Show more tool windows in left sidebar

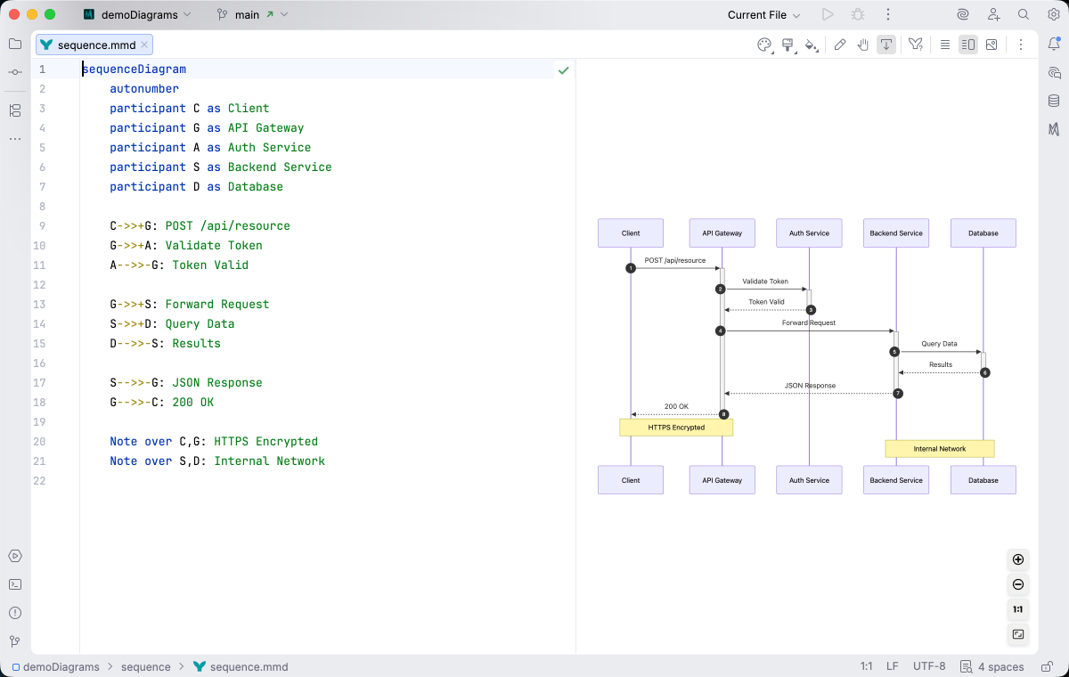(x=15, y=139)
